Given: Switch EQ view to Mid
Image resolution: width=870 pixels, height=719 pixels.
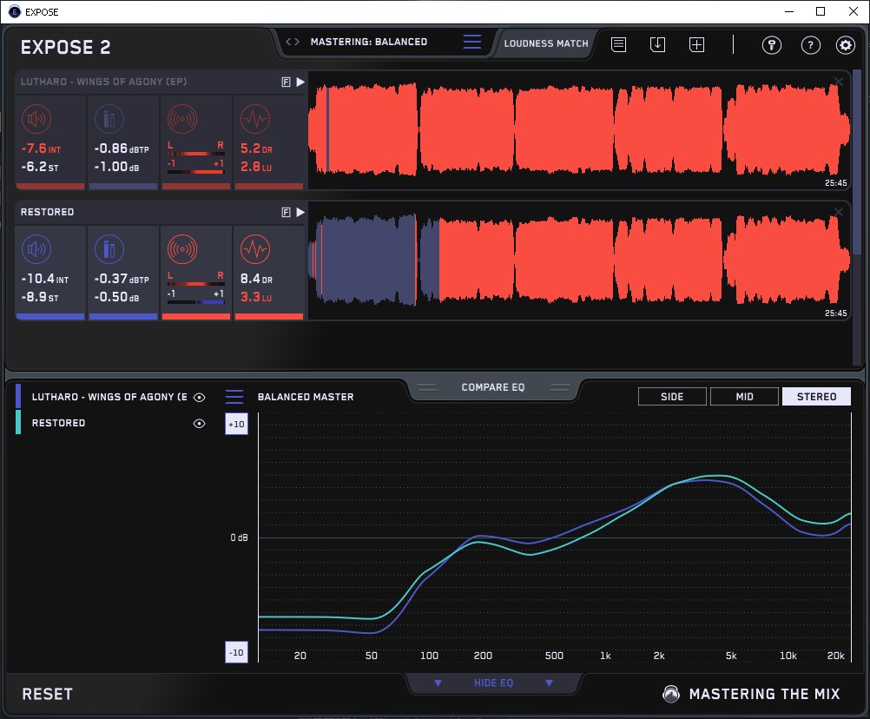Looking at the screenshot, I should point(744,397).
